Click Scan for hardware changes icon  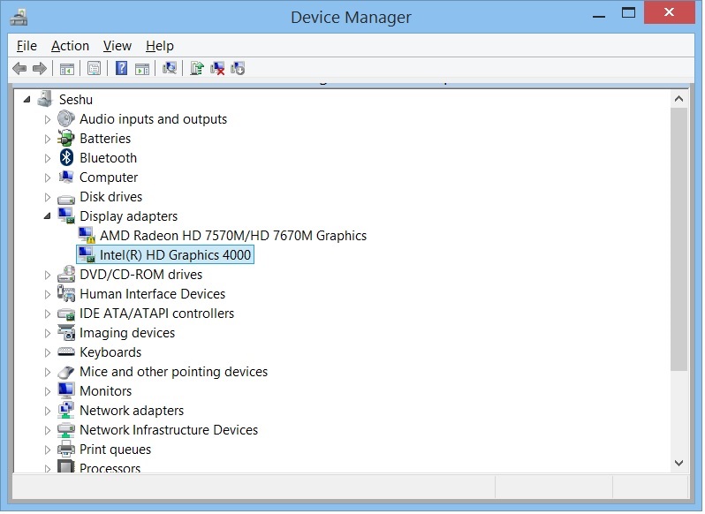(170, 68)
